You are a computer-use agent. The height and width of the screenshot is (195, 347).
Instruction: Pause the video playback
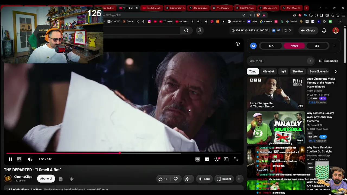click(10, 159)
